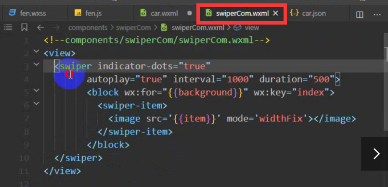This screenshot has width=388, height=187.
Task: Click the wxml file icon in breadcrumb
Action: pos(164,27)
